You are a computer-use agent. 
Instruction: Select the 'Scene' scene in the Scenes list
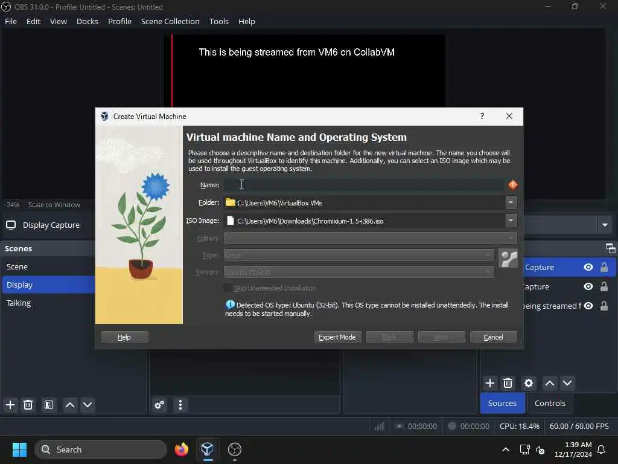(48, 266)
